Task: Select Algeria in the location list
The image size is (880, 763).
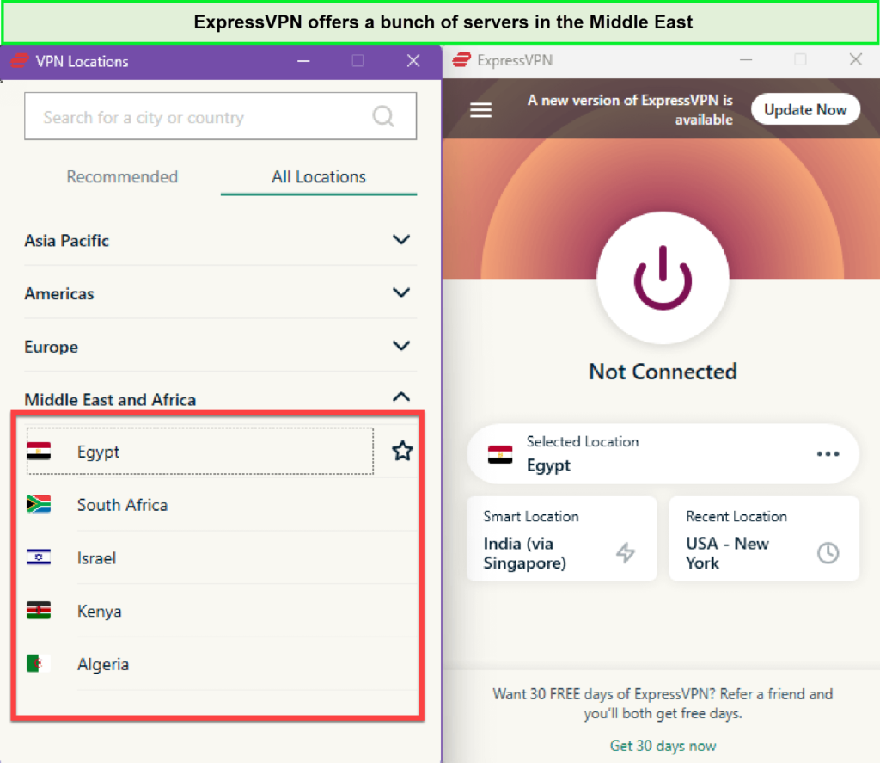Action: [221, 663]
